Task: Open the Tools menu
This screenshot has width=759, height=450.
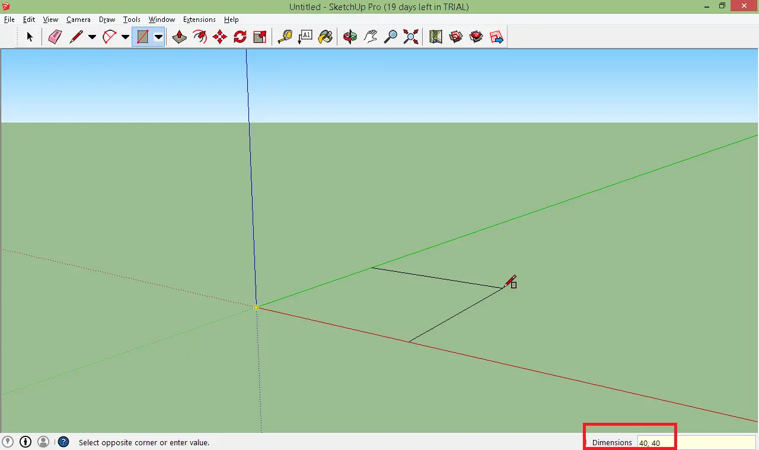Action: point(132,20)
